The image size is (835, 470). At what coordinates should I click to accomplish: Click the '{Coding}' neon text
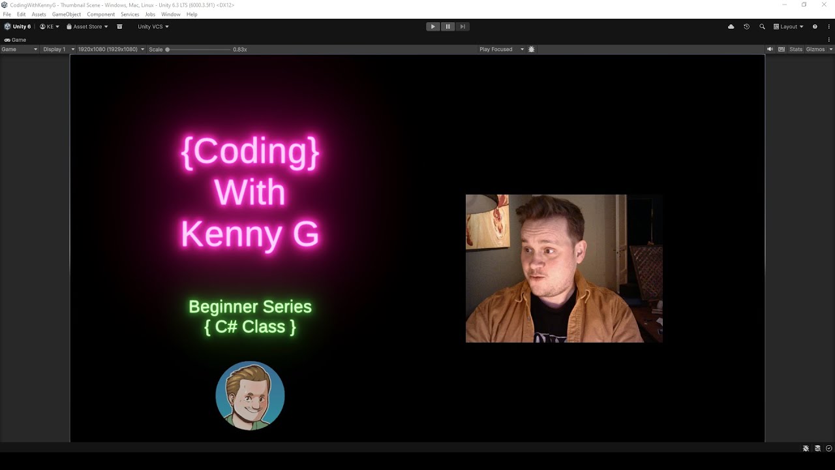250,151
